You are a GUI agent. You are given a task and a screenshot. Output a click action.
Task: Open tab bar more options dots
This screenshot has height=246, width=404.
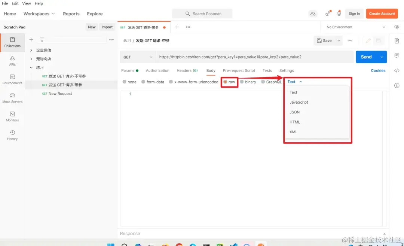188,27
